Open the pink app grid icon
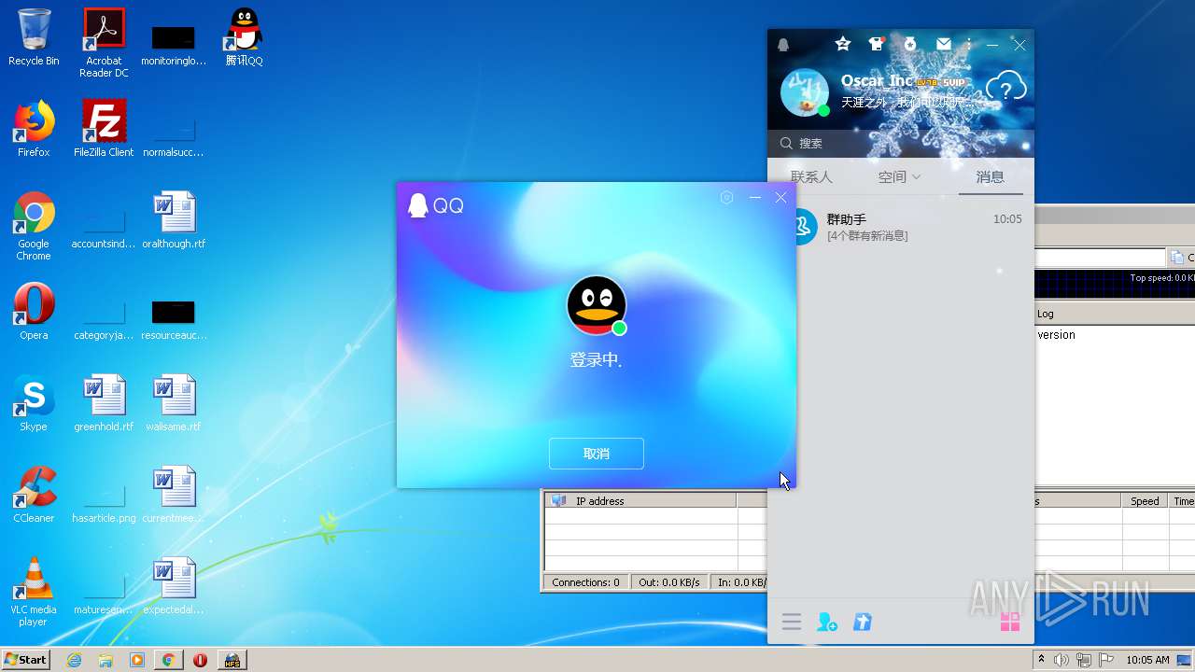This screenshot has width=1195, height=672. pyautogui.click(x=1010, y=622)
